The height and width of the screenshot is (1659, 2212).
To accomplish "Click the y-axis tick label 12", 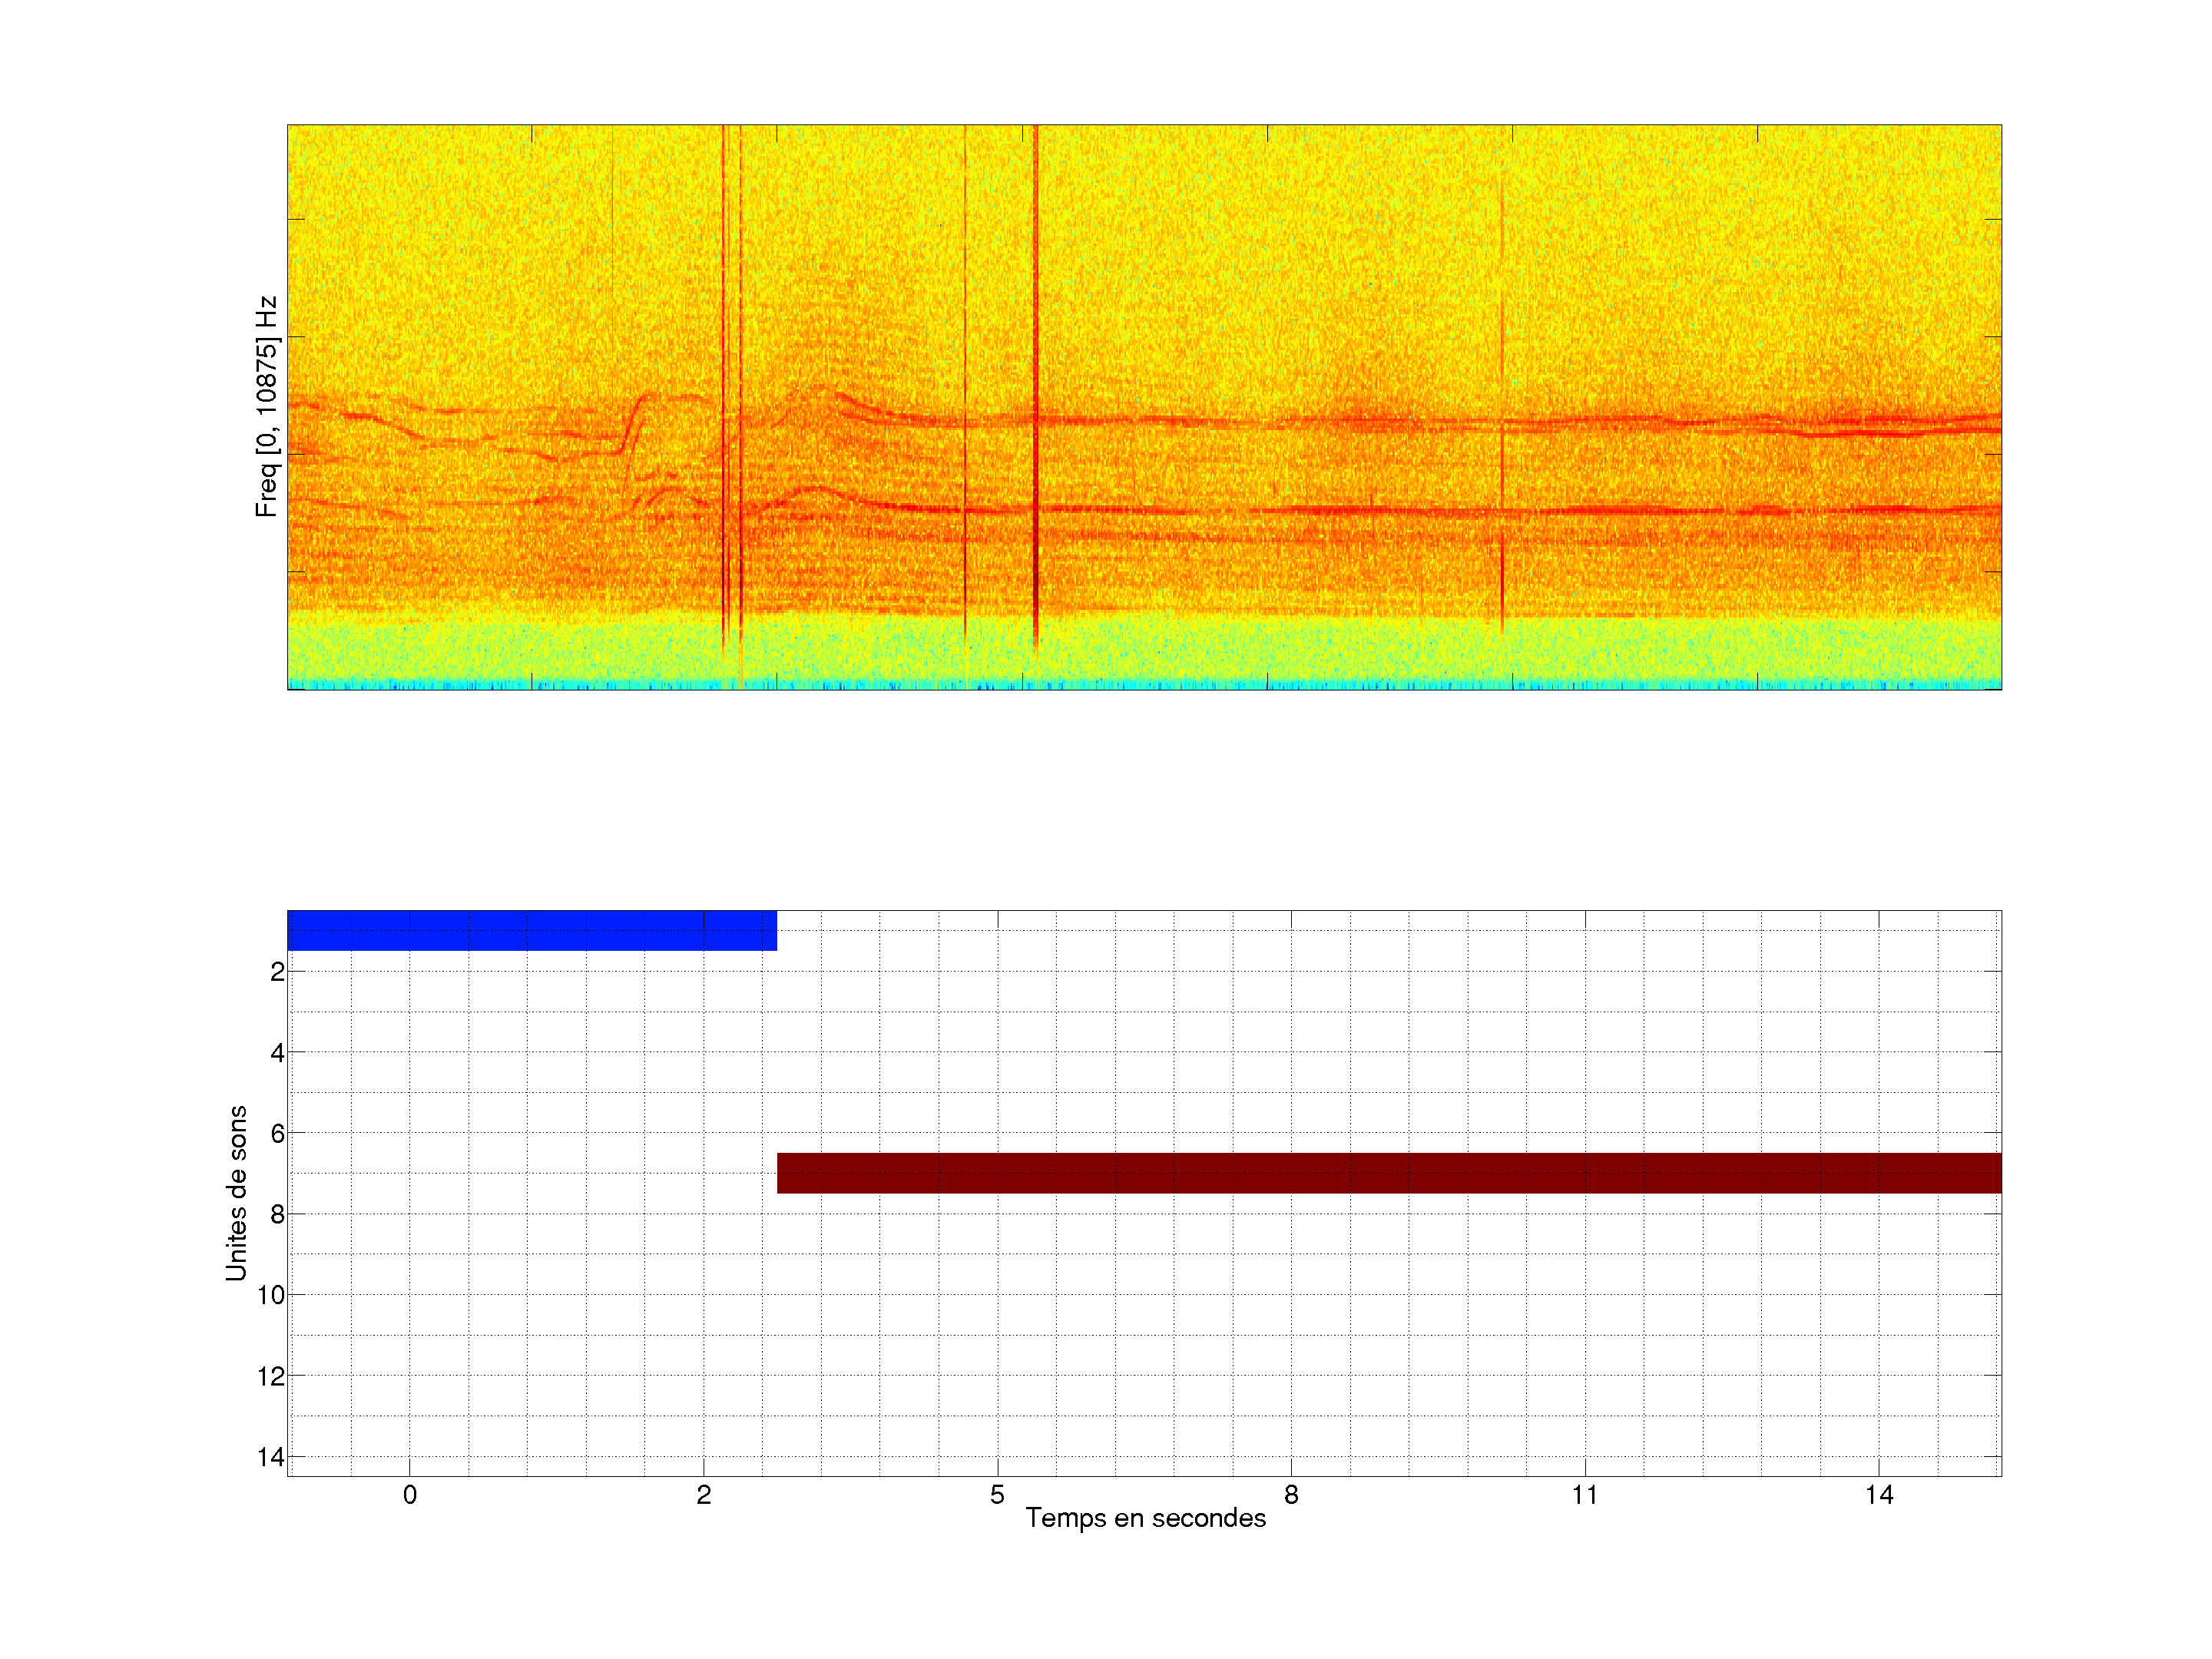I will tap(271, 1377).
